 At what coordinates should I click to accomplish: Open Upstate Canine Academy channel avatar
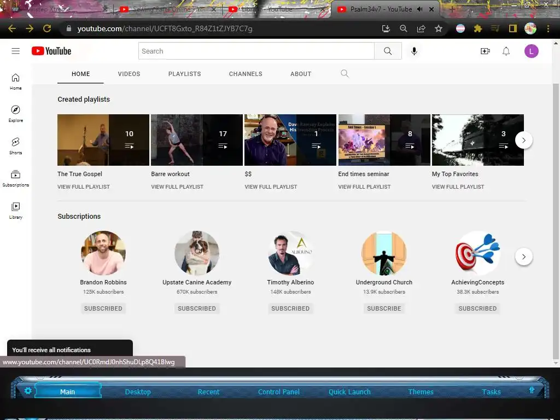(197, 253)
